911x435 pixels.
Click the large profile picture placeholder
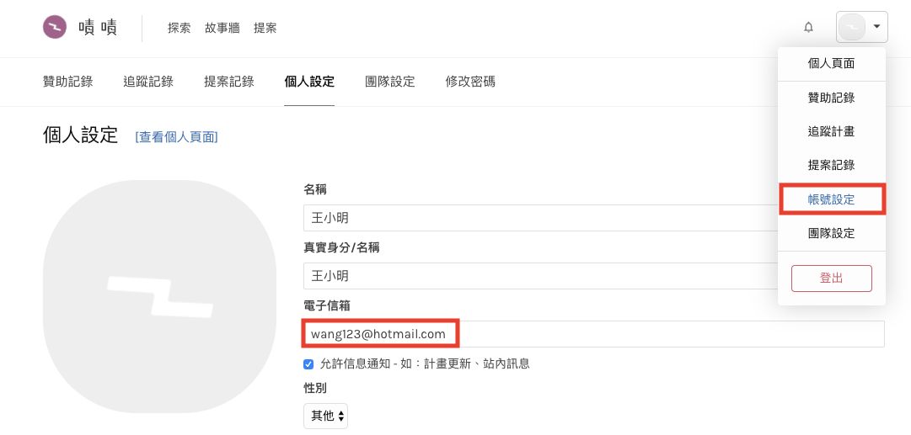(159, 296)
